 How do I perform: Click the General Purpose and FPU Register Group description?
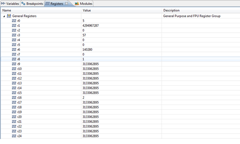[192, 16]
